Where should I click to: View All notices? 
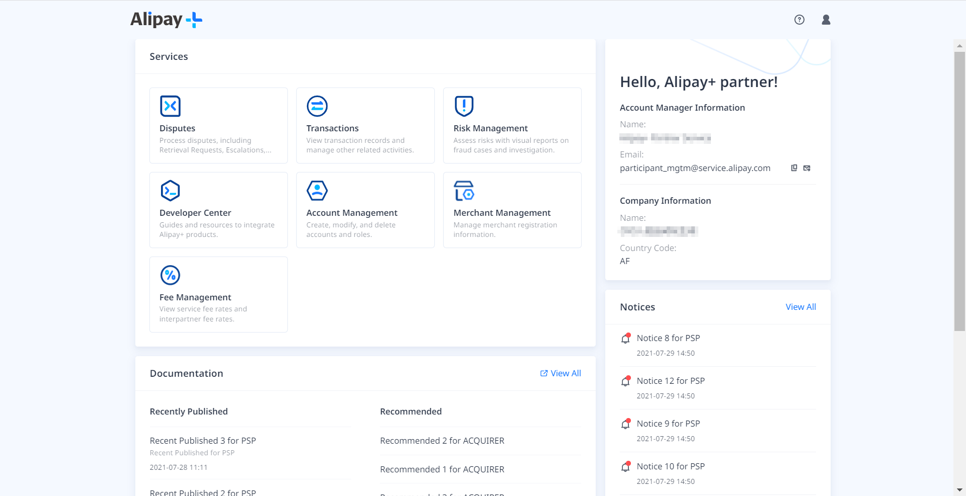pos(800,307)
